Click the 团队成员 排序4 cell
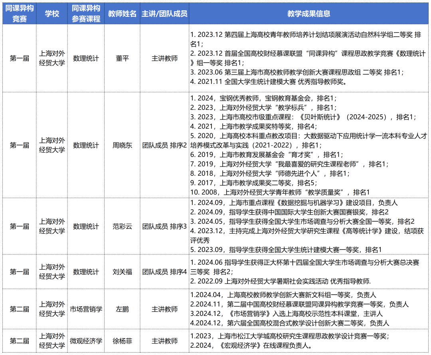This screenshot has width=431, height=355. pos(164,272)
